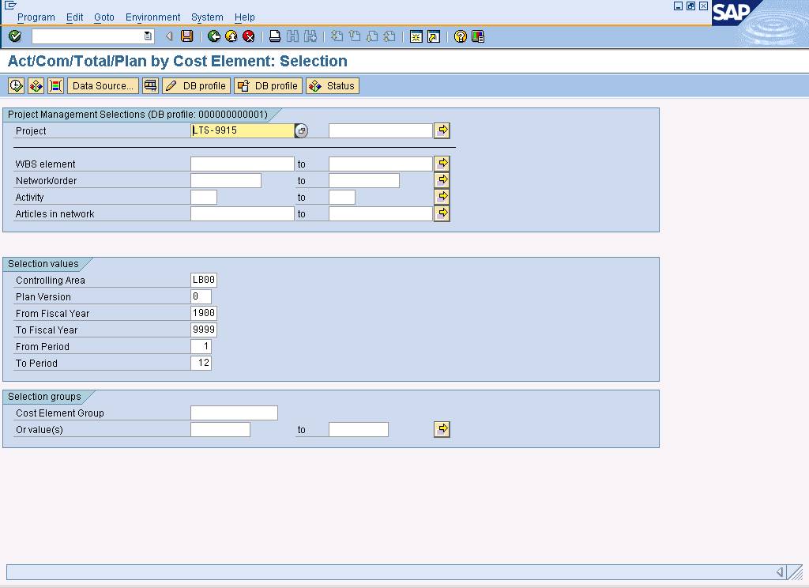The image size is (809, 588).
Task: Click the Status button
Action: pos(333,85)
